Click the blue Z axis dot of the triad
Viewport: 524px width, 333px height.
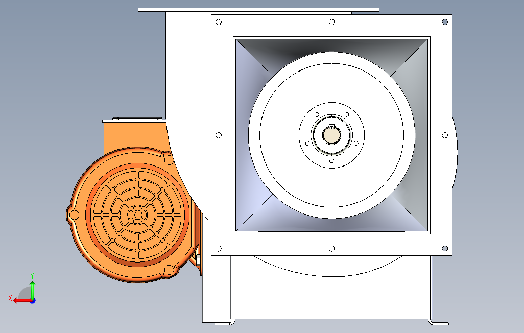[33, 301]
